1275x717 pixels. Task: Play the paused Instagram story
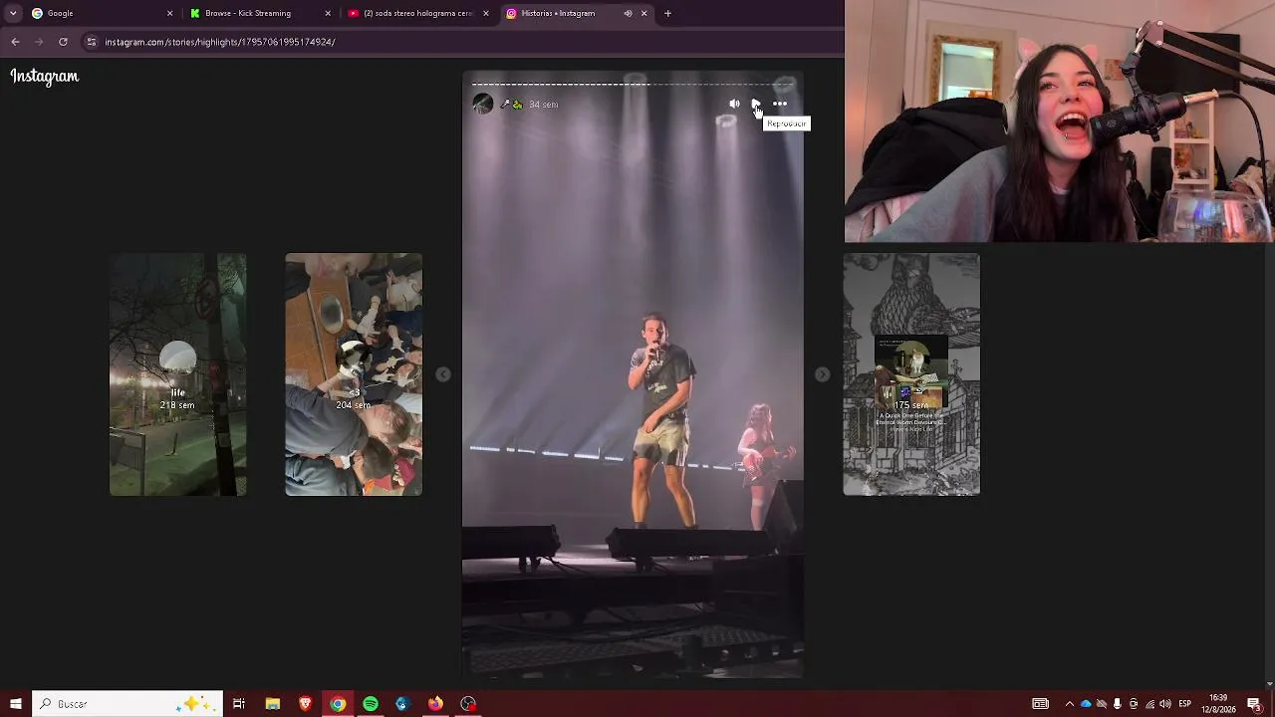756,104
